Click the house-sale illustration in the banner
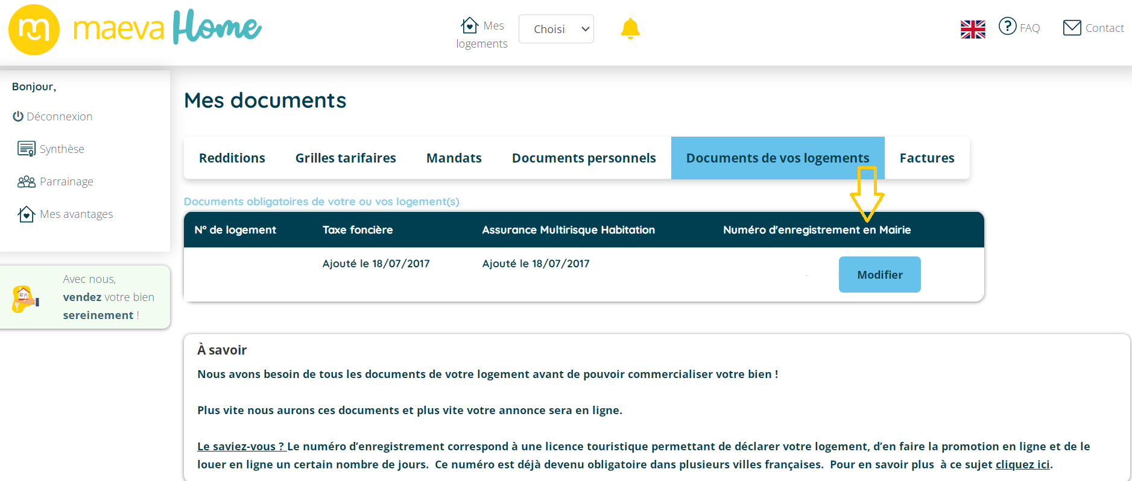The width and height of the screenshot is (1132, 481). pos(25,298)
